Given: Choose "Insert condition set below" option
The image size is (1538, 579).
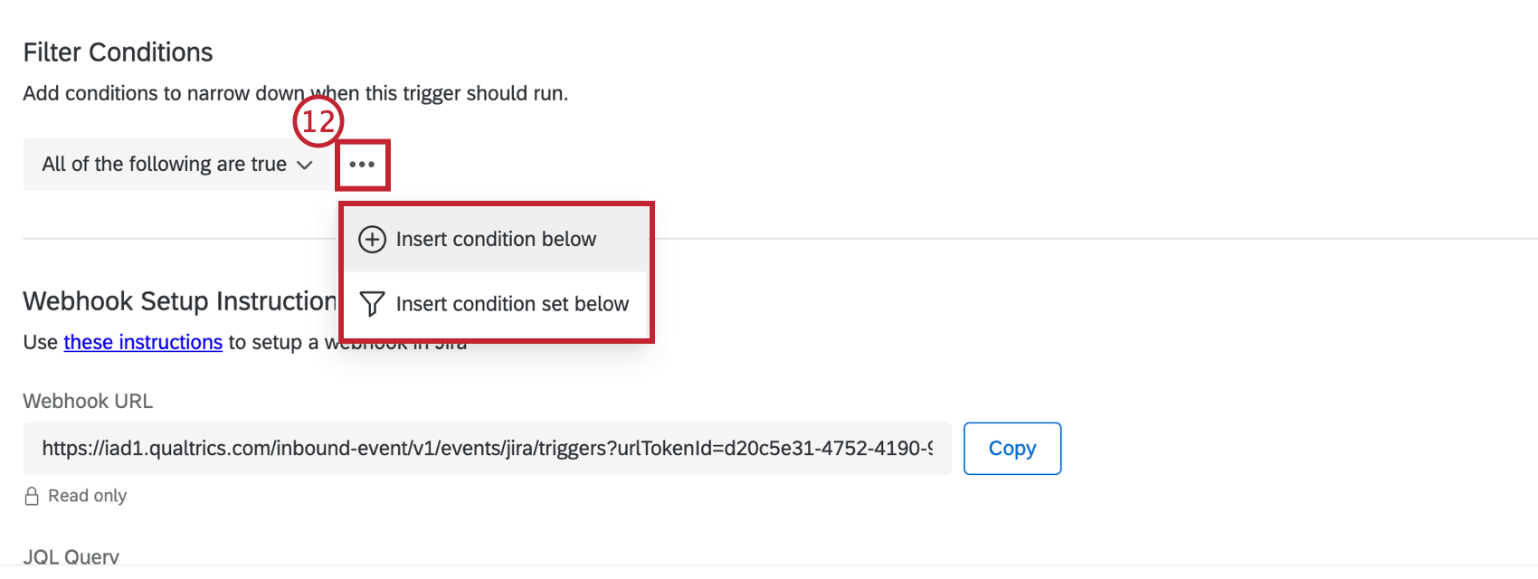Looking at the screenshot, I should click(512, 304).
